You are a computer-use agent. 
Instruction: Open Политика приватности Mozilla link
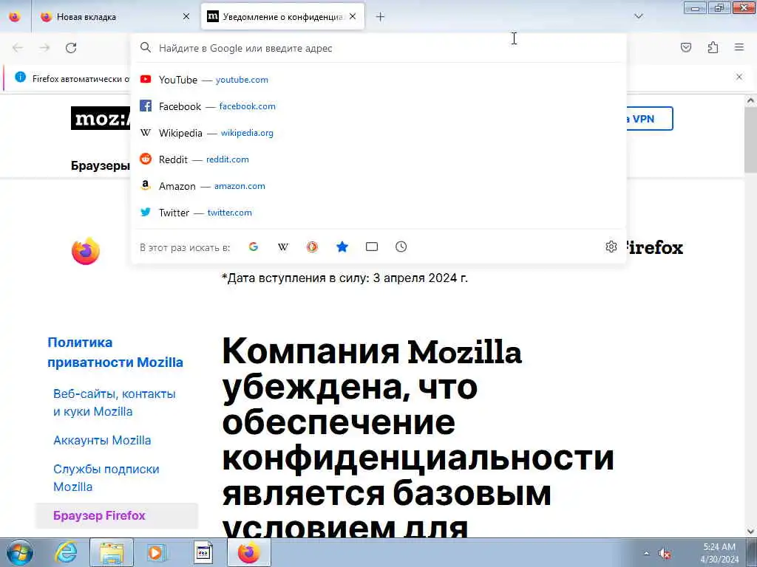[115, 352]
